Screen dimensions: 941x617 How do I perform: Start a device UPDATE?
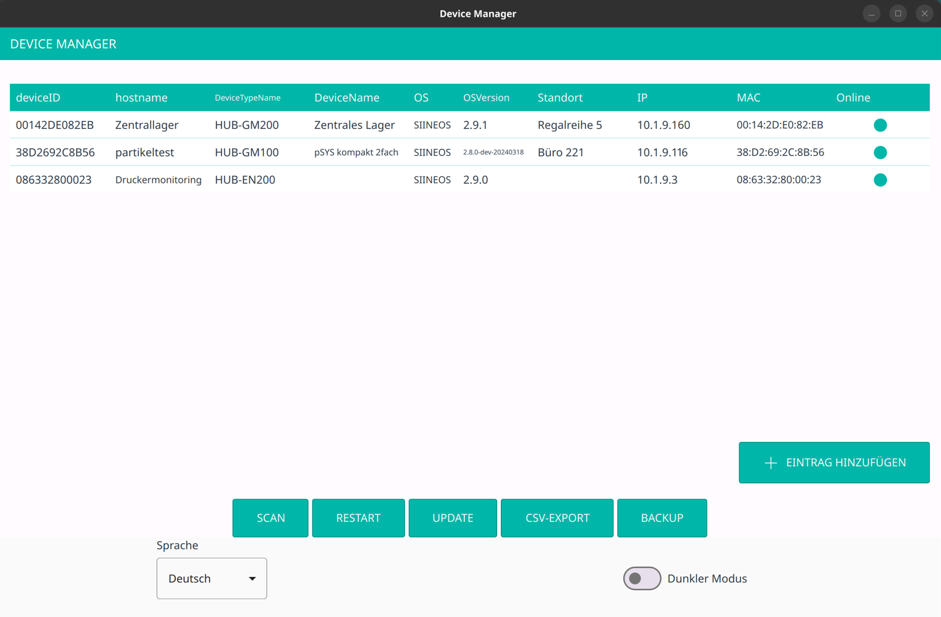point(452,518)
